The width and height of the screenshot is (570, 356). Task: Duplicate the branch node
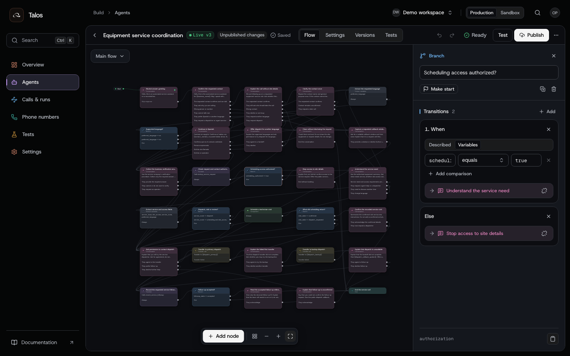point(543,89)
